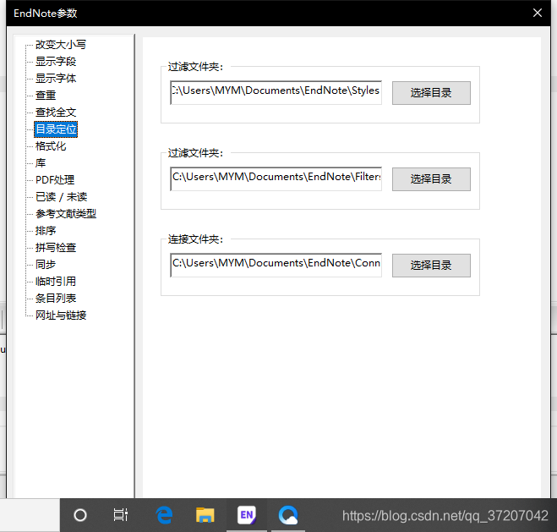Open Cortana search circle on taskbar

80,515
